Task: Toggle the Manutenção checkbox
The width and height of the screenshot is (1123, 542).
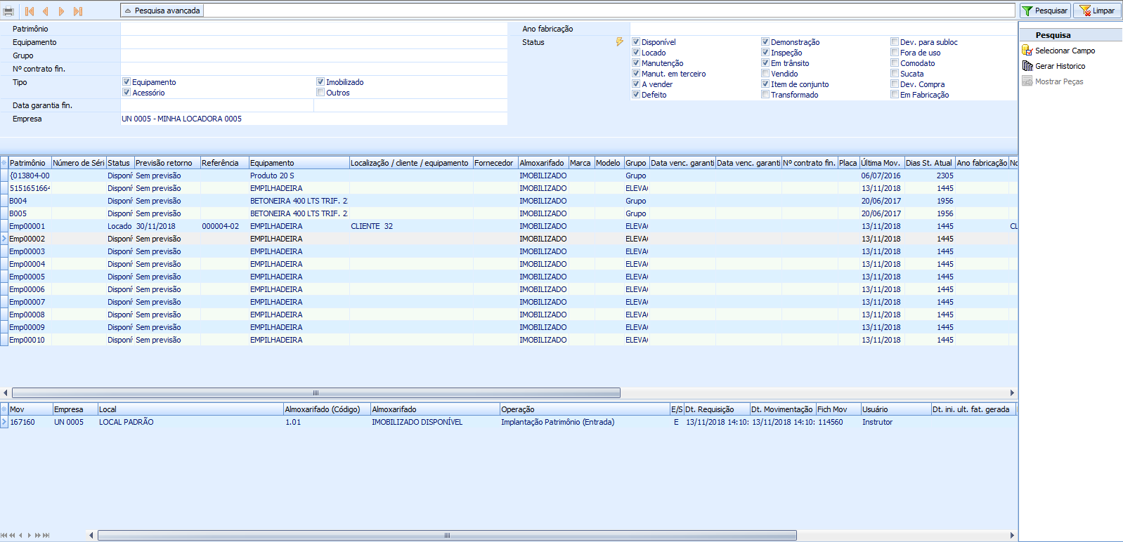Action: click(x=636, y=63)
